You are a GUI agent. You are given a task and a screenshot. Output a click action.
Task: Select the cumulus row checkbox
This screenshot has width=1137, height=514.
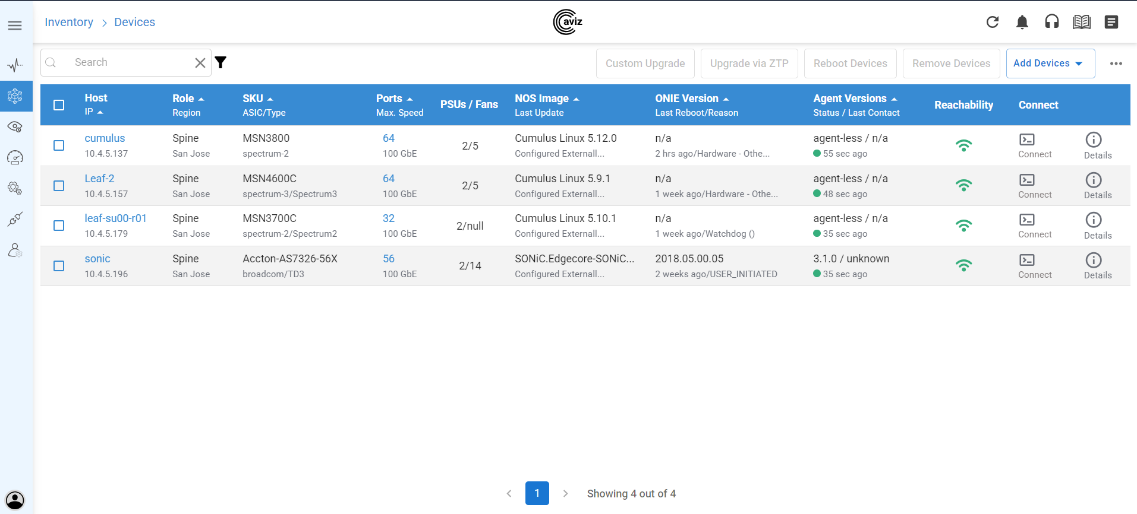tap(59, 145)
